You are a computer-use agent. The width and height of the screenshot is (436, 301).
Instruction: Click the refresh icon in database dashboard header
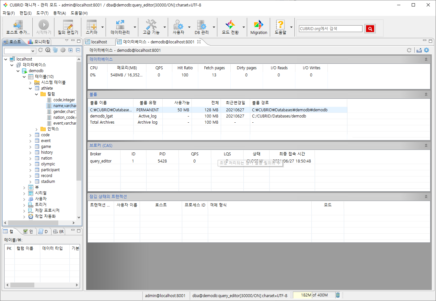[x=409, y=50]
